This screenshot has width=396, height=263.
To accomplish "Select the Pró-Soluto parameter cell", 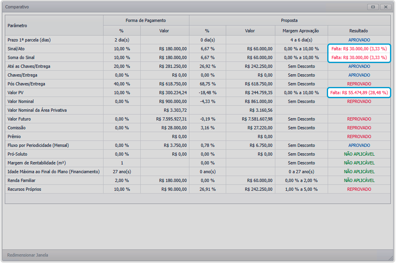I will click(54, 154).
